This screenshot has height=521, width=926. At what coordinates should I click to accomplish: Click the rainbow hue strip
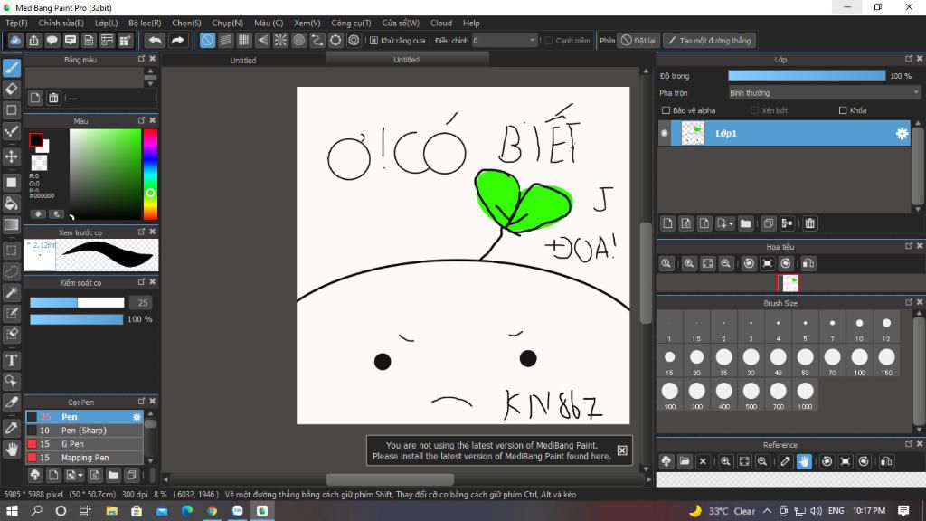click(151, 175)
